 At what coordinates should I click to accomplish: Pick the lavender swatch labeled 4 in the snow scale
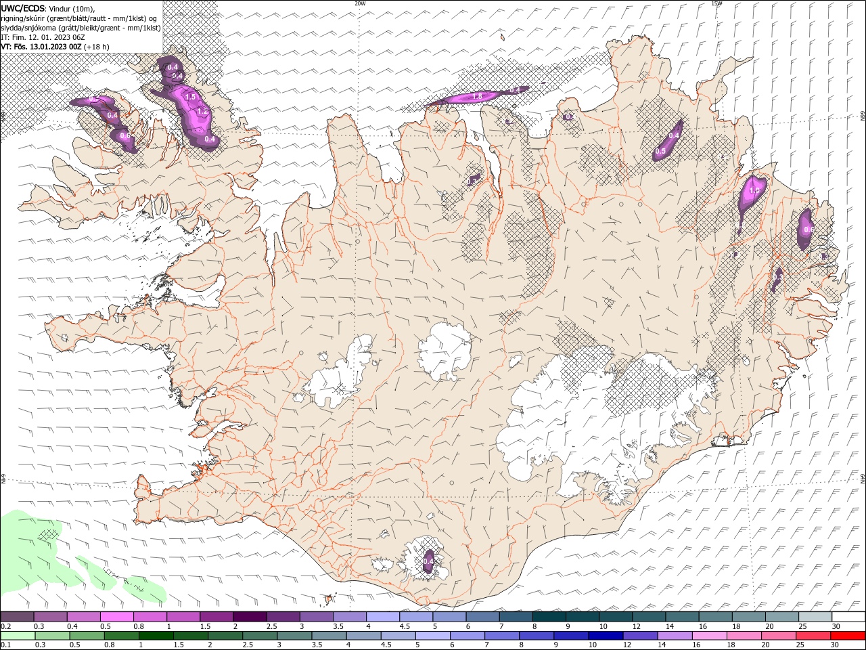click(x=382, y=617)
